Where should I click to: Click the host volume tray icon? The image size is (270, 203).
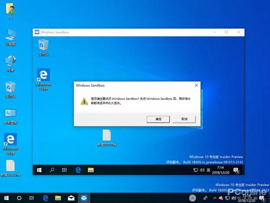point(234,198)
